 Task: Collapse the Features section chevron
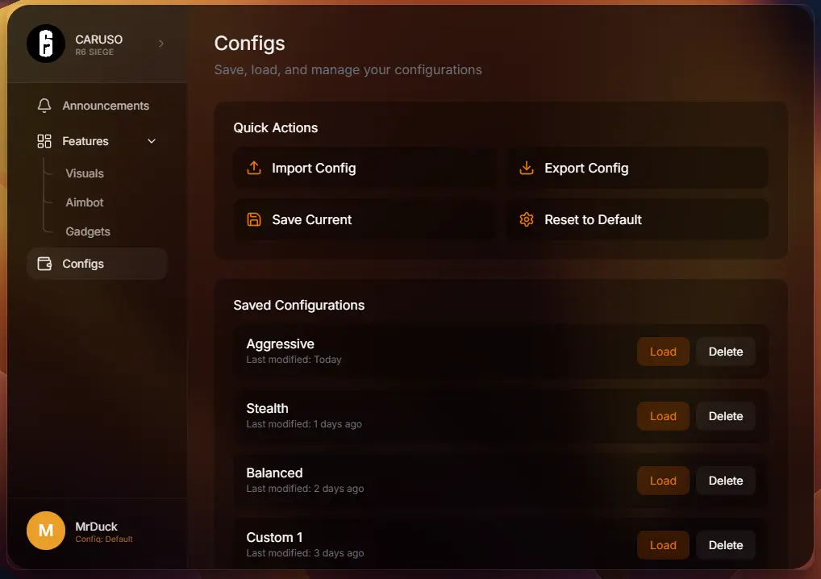click(152, 141)
